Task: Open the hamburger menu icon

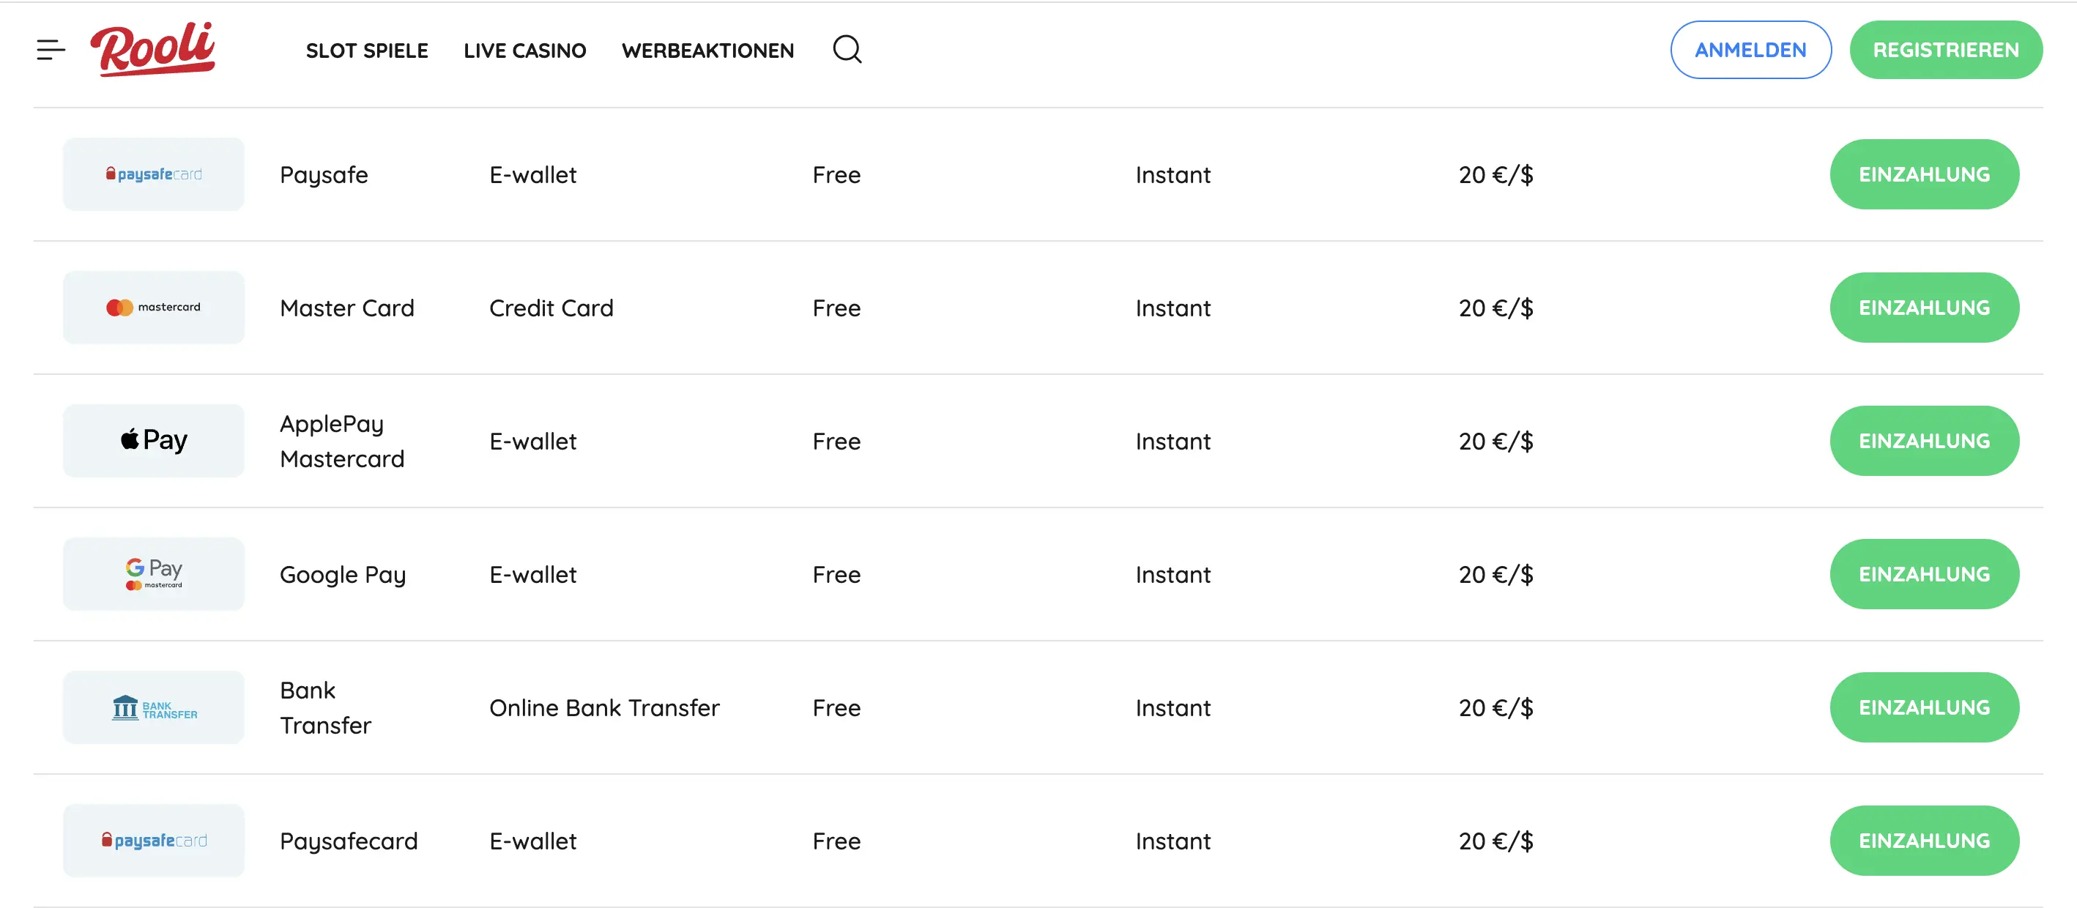Action: coord(50,50)
